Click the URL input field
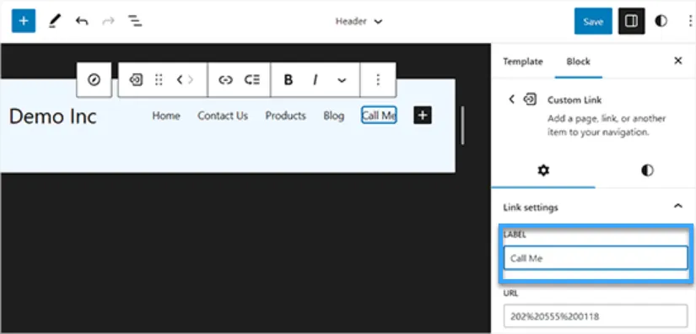 pos(596,315)
